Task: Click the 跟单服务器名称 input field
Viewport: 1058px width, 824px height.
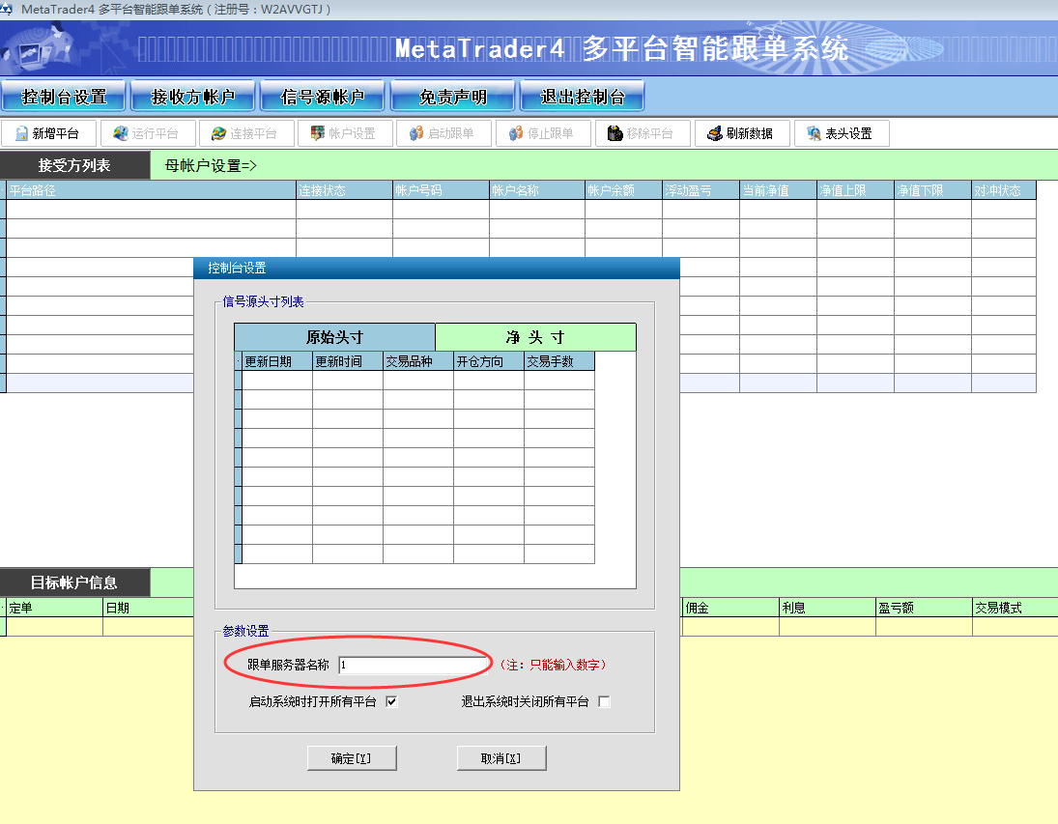Action: (413, 665)
